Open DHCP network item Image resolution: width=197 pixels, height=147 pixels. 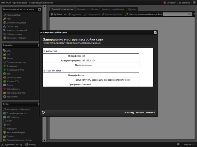pyautogui.click(x=8, y=121)
